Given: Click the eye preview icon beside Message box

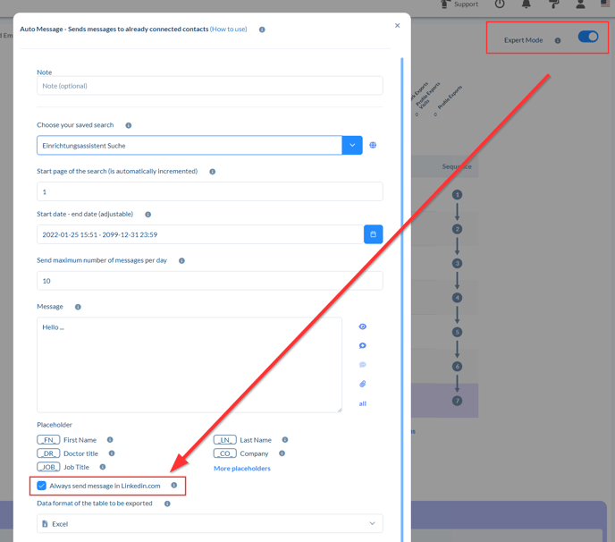Looking at the screenshot, I should 363,326.
